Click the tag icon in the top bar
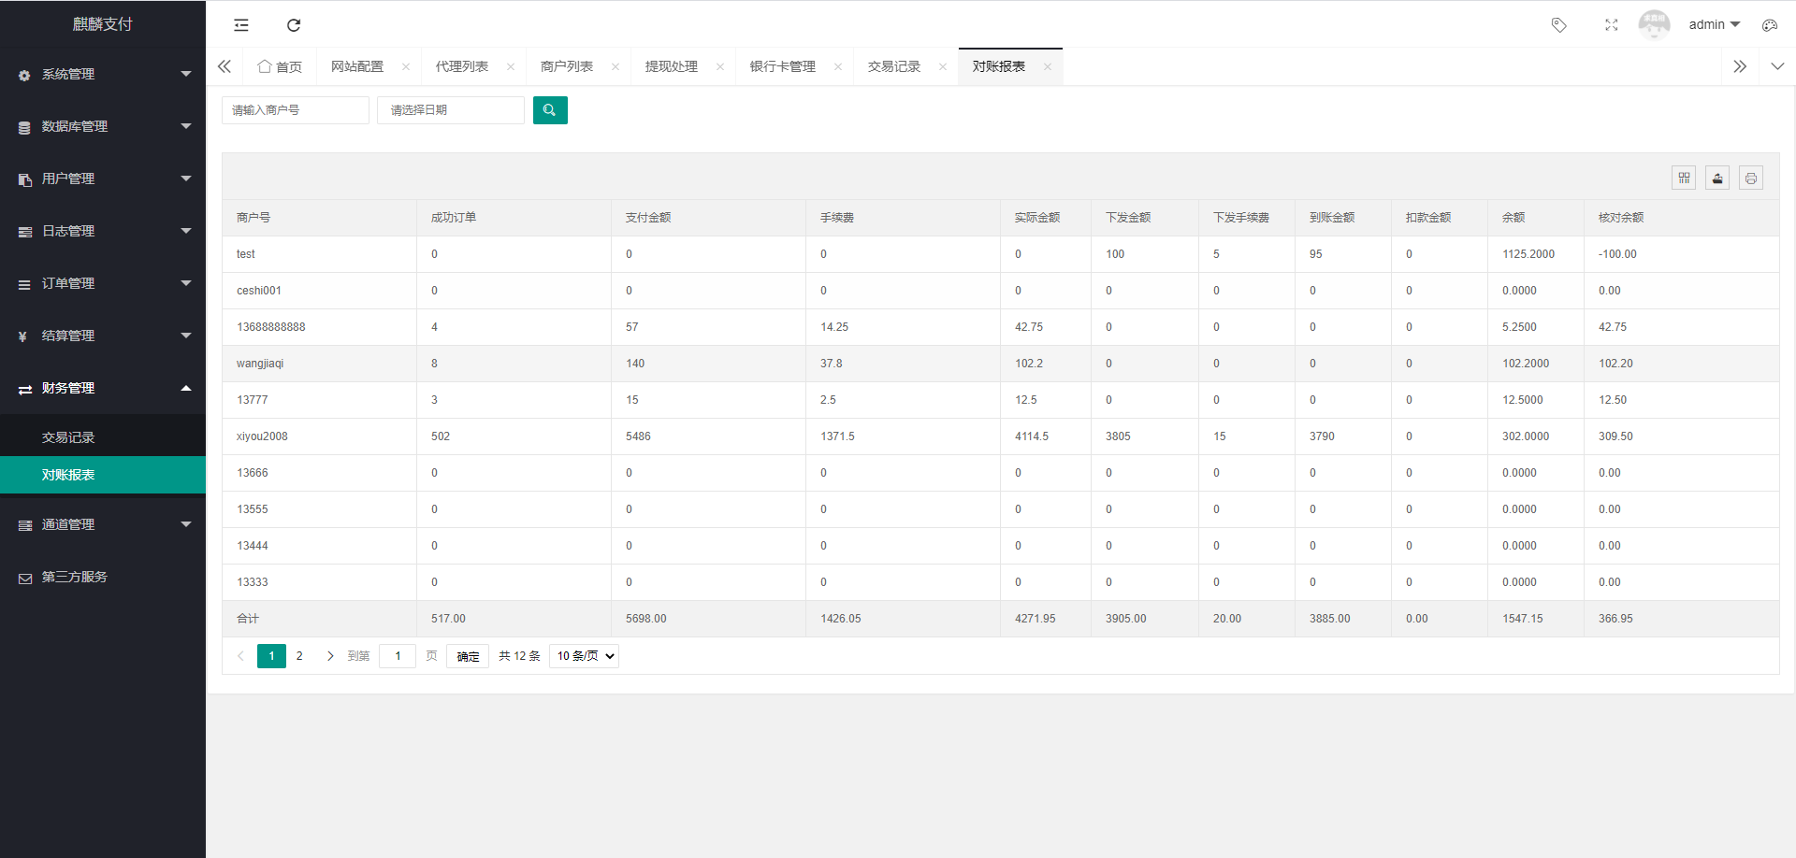The height and width of the screenshot is (858, 1796). point(1558,25)
